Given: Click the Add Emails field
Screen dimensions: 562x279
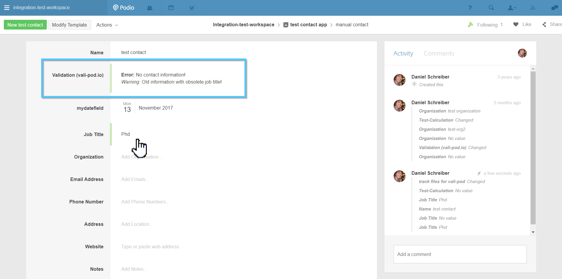Looking at the screenshot, I should 135,180.
